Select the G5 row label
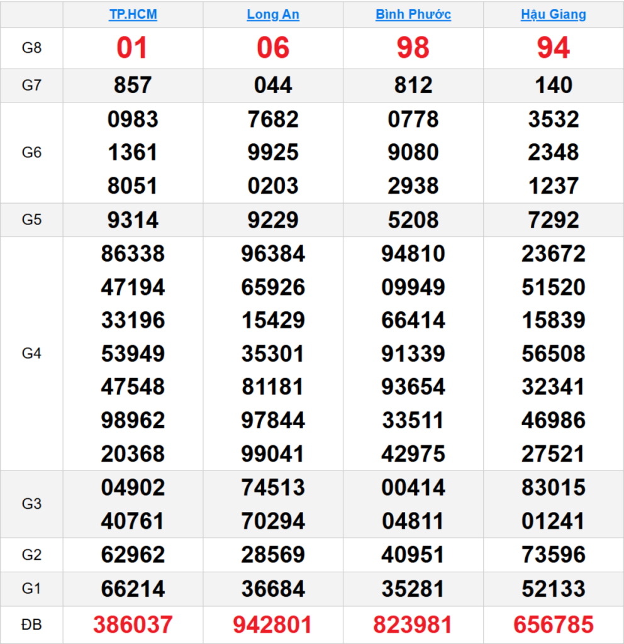The image size is (624, 644). point(31,219)
